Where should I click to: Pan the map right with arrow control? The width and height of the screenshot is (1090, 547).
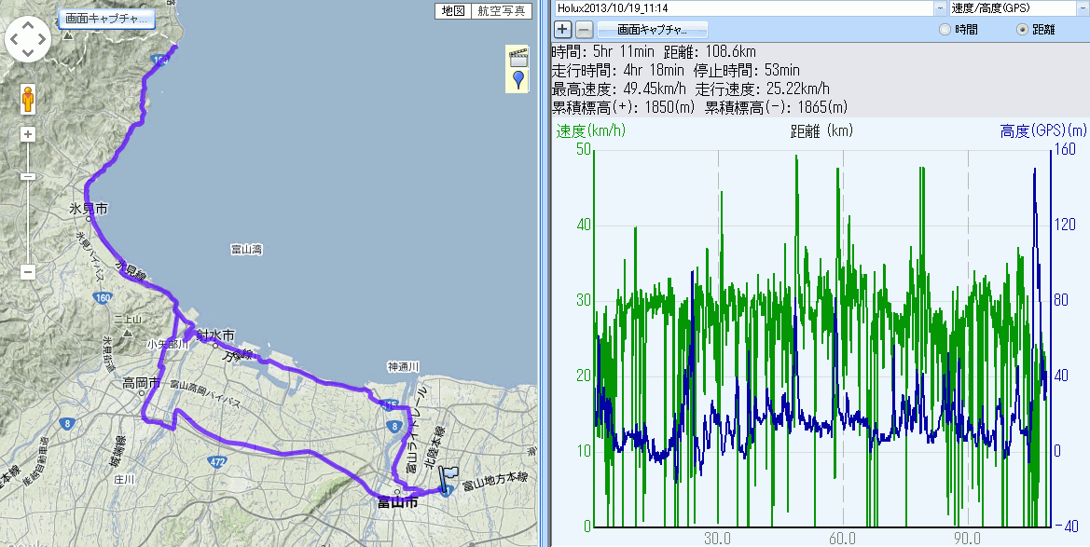point(43,39)
